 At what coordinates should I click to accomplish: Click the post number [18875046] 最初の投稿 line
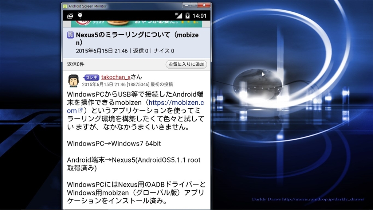[127, 85]
